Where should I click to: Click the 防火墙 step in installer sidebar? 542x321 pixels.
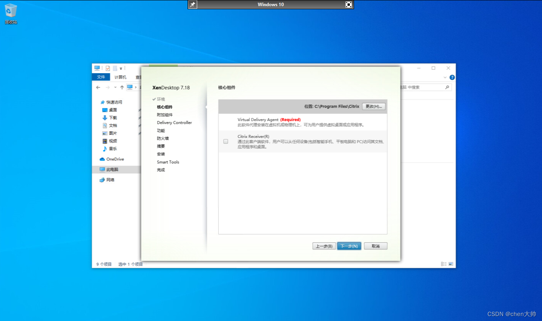[x=163, y=138]
